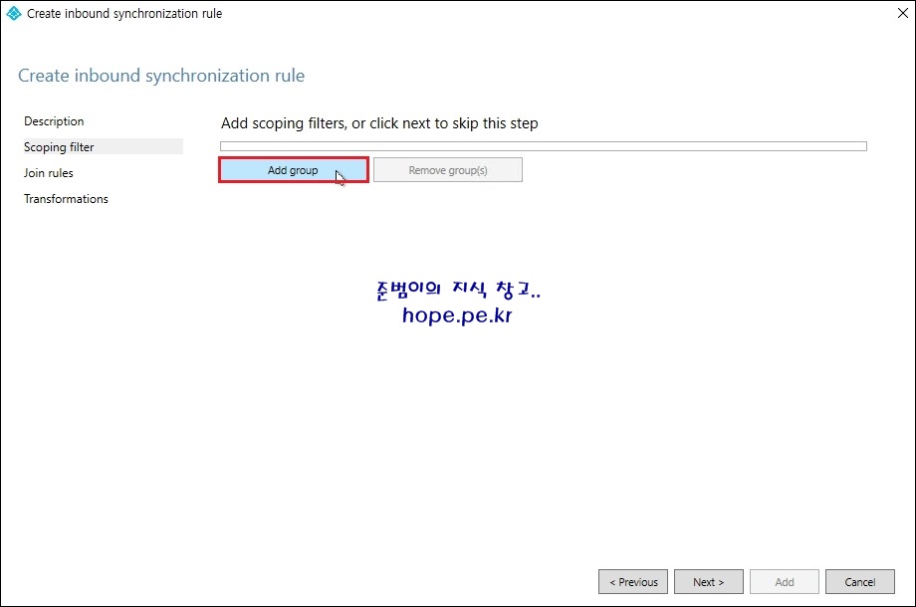Switch to the Join rules step
Viewport: 916px width, 607px height.
click(49, 173)
